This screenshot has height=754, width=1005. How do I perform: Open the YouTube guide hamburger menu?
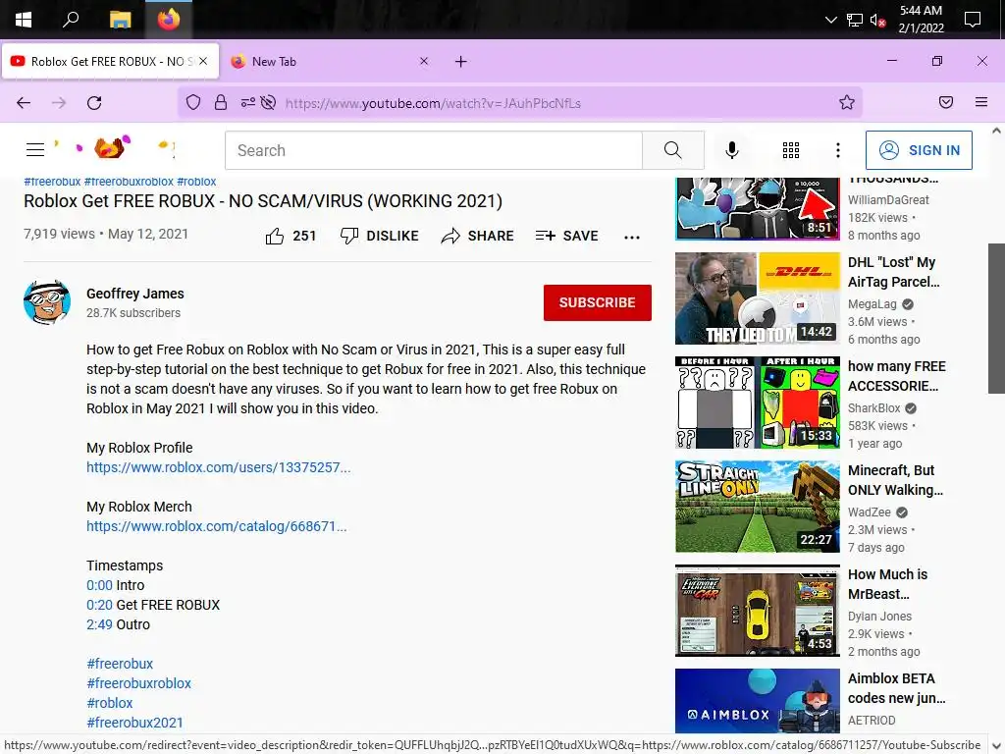35,150
